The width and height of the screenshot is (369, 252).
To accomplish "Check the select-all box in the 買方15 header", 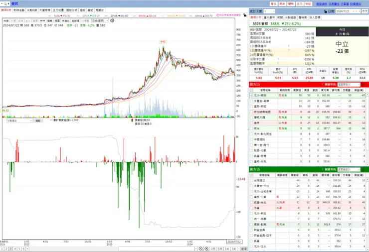I will [251, 90].
